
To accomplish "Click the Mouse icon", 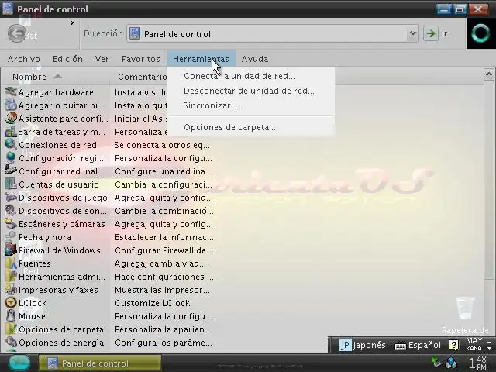I will tap(10, 316).
